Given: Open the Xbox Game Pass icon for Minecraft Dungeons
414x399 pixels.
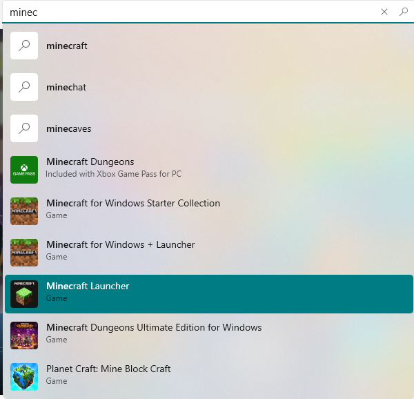Looking at the screenshot, I should tap(24, 170).
